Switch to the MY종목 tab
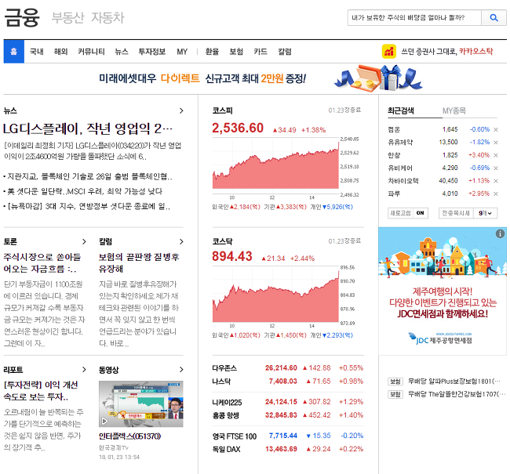 click(454, 110)
